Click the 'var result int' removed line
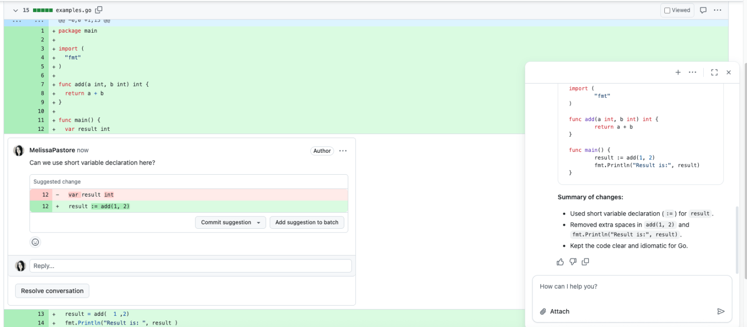 [x=189, y=195]
